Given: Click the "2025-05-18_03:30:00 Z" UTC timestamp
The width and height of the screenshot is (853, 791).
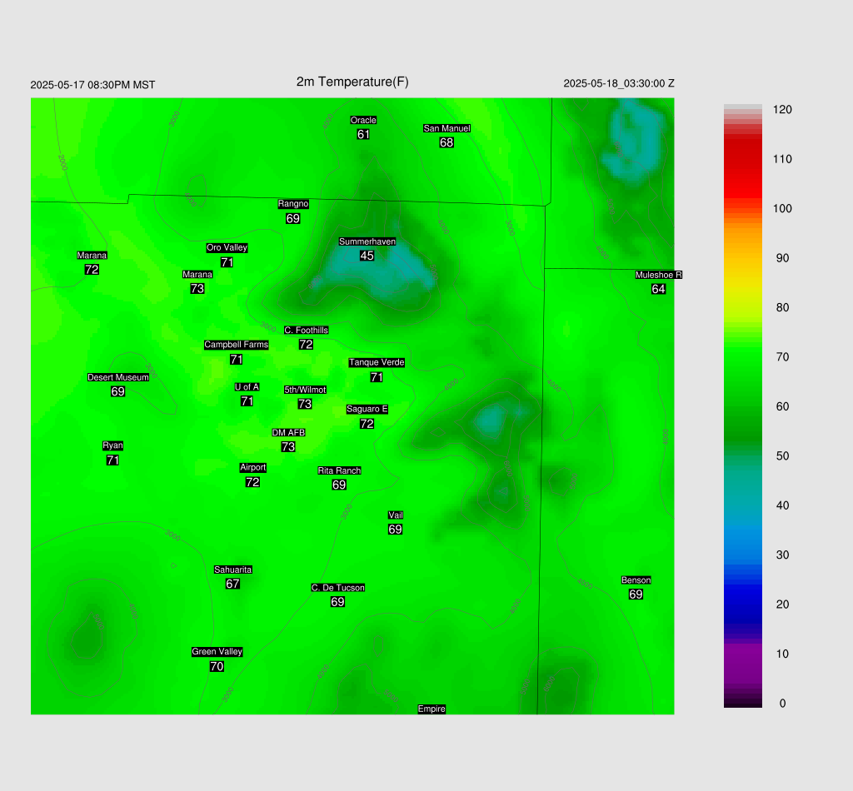Looking at the screenshot, I should point(619,83).
